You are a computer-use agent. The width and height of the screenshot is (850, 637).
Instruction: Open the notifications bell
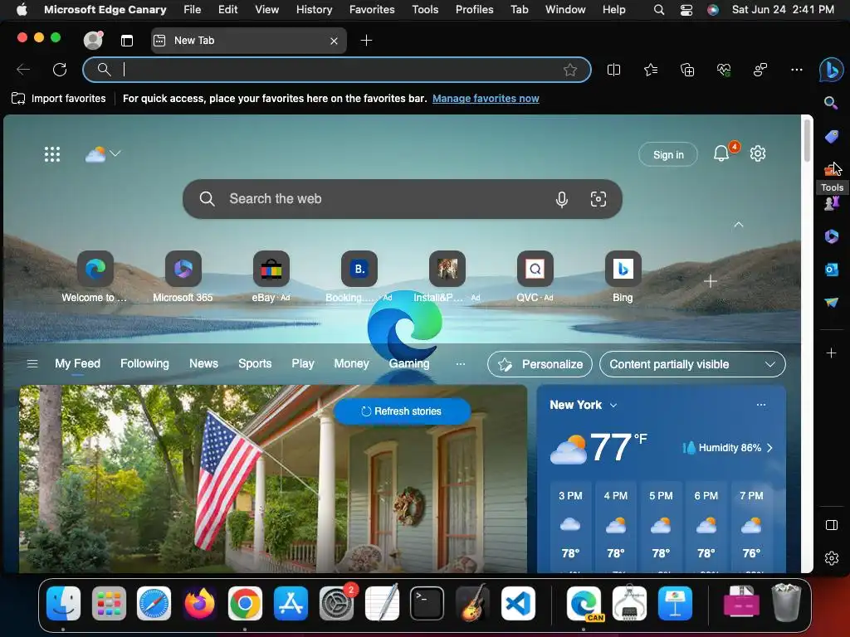point(721,153)
